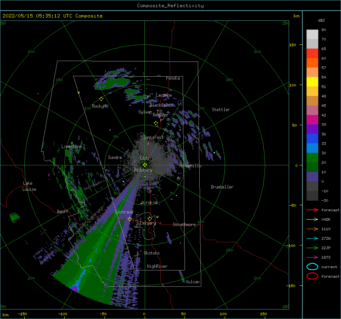Click the ThreeHills label
The height and width of the screenshot is (319, 341).
coord(190,166)
